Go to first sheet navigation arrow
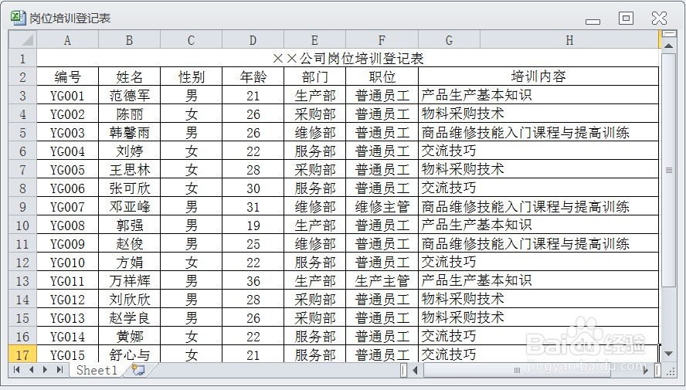686x390 pixels. pyautogui.click(x=17, y=370)
